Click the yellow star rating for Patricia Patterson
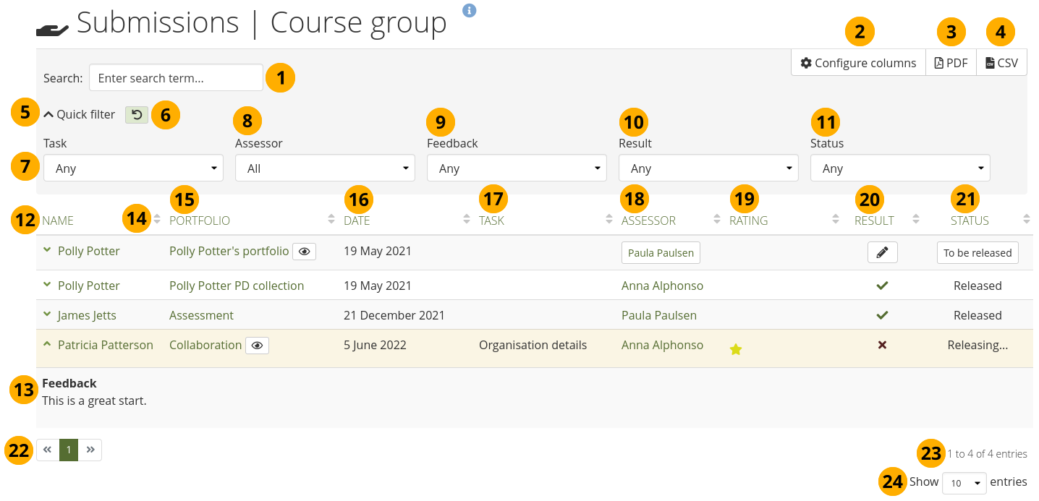Screen dimensions: 1039x501 [736, 350]
